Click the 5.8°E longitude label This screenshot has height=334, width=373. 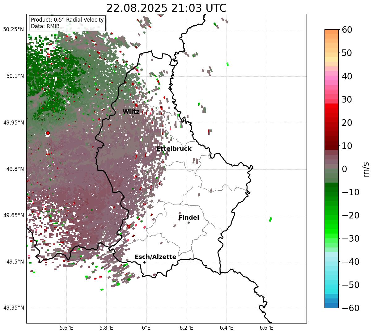click(x=106, y=328)
